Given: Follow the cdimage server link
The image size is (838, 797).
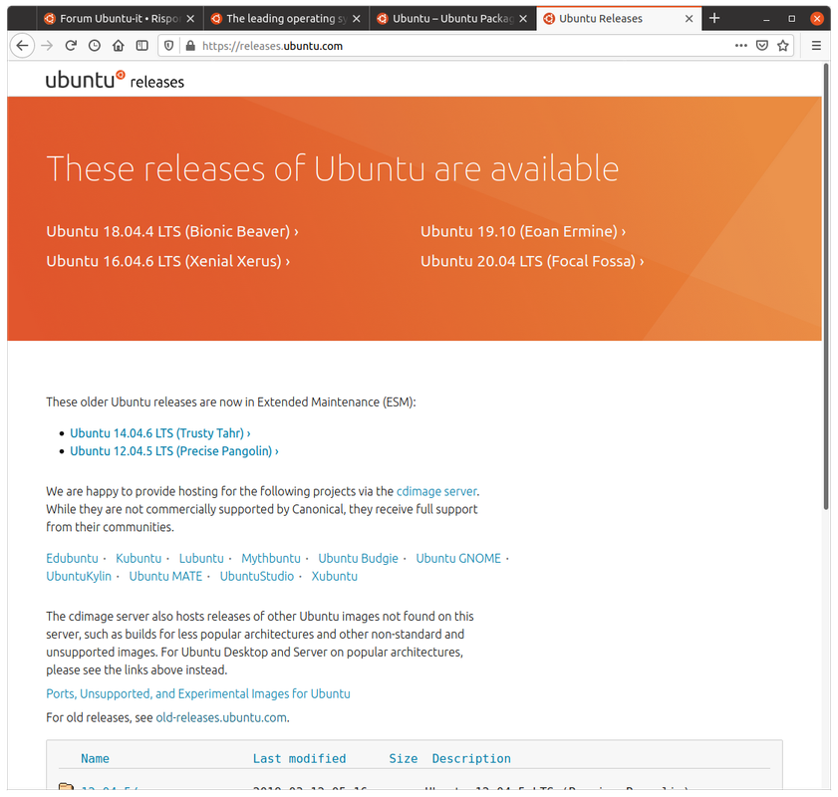Looking at the screenshot, I should [x=436, y=491].
